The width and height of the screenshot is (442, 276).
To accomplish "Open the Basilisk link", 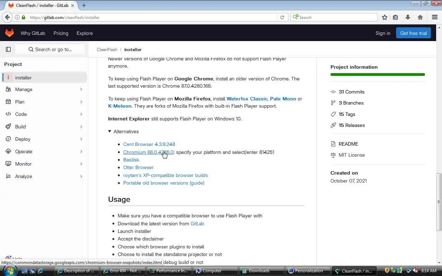I will pyautogui.click(x=131, y=160).
